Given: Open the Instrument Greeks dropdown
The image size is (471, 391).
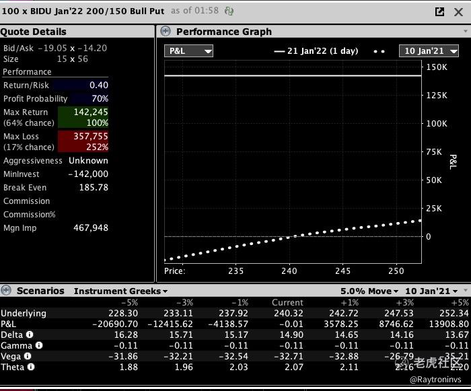Looking at the screenshot, I should coord(120,291).
